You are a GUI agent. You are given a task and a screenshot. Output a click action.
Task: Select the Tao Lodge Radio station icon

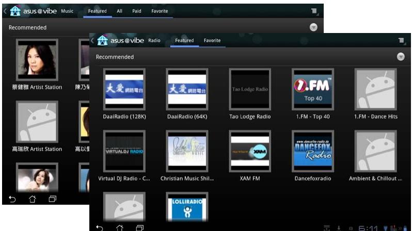[x=250, y=89]
